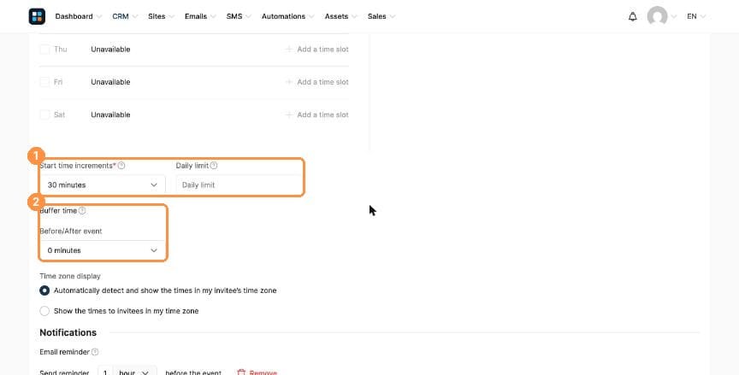Open the Emails menu
The width and height of the screenshot is (739, 375).
pyautogui.click(x=196, y=16)
